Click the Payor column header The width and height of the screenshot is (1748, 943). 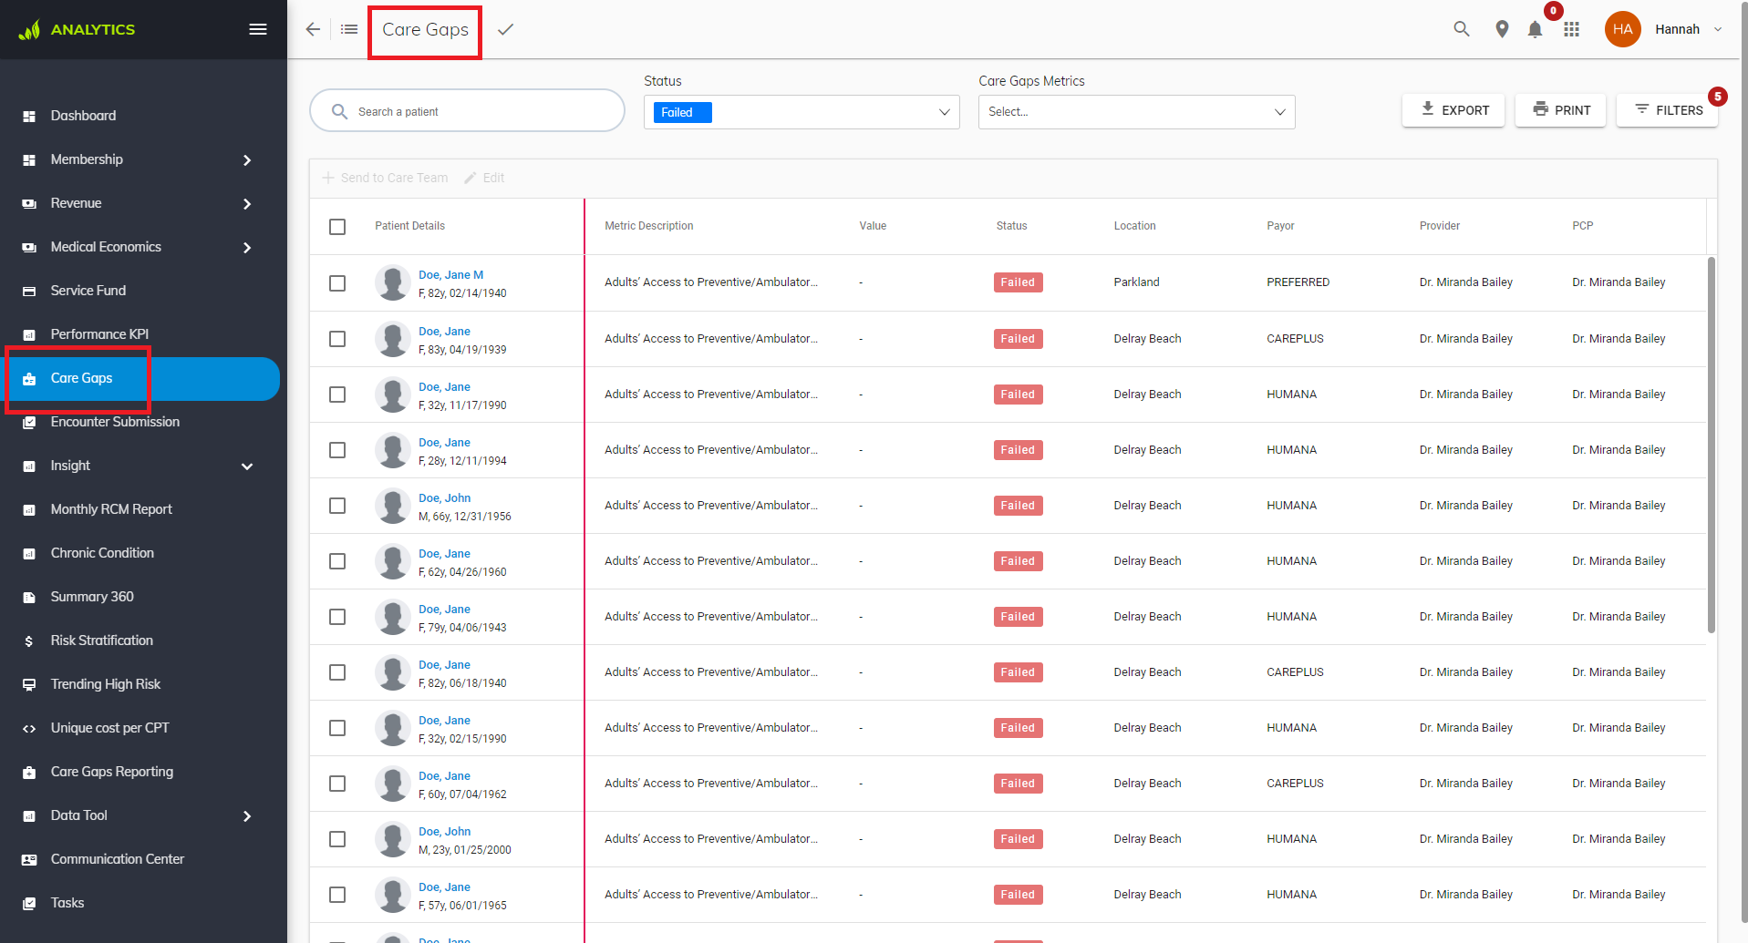pos(1280,226)
